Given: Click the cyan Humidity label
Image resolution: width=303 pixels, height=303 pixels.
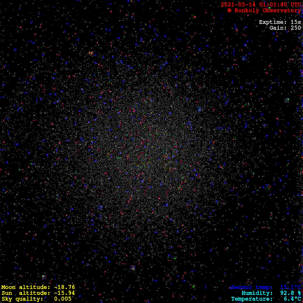Looking at the screenshot, I should pyautogui.click(x=257, y=293).
